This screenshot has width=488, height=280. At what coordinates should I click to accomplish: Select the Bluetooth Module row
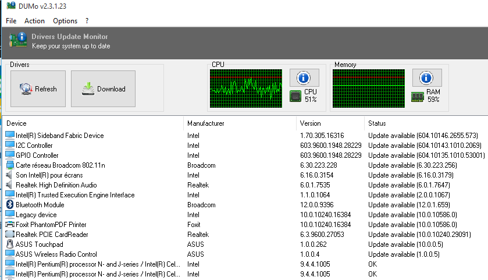coord(245,205)
